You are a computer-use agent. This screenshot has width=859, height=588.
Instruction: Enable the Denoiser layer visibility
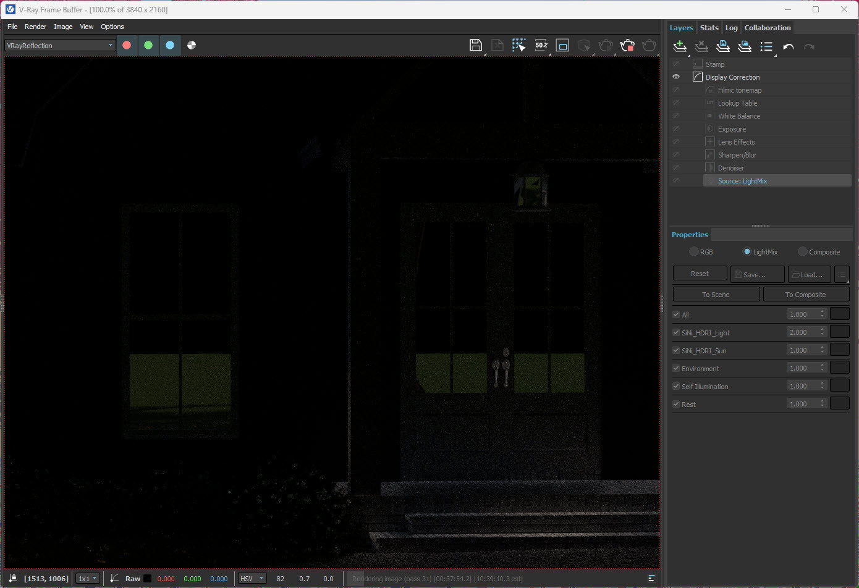tap(676, 168)
